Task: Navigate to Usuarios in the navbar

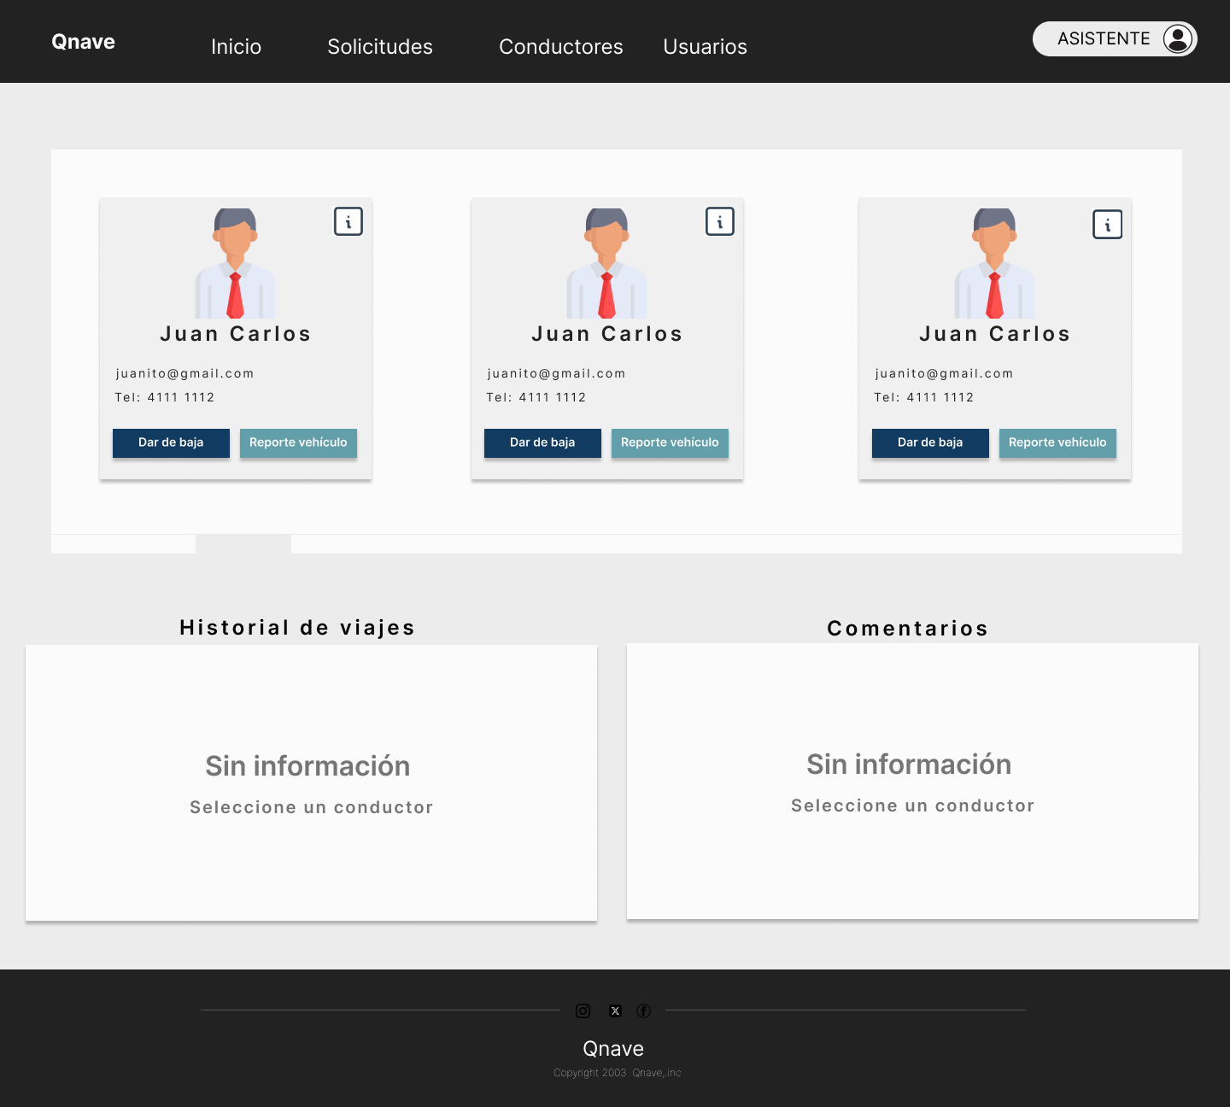Action: [x=705, y=47]
